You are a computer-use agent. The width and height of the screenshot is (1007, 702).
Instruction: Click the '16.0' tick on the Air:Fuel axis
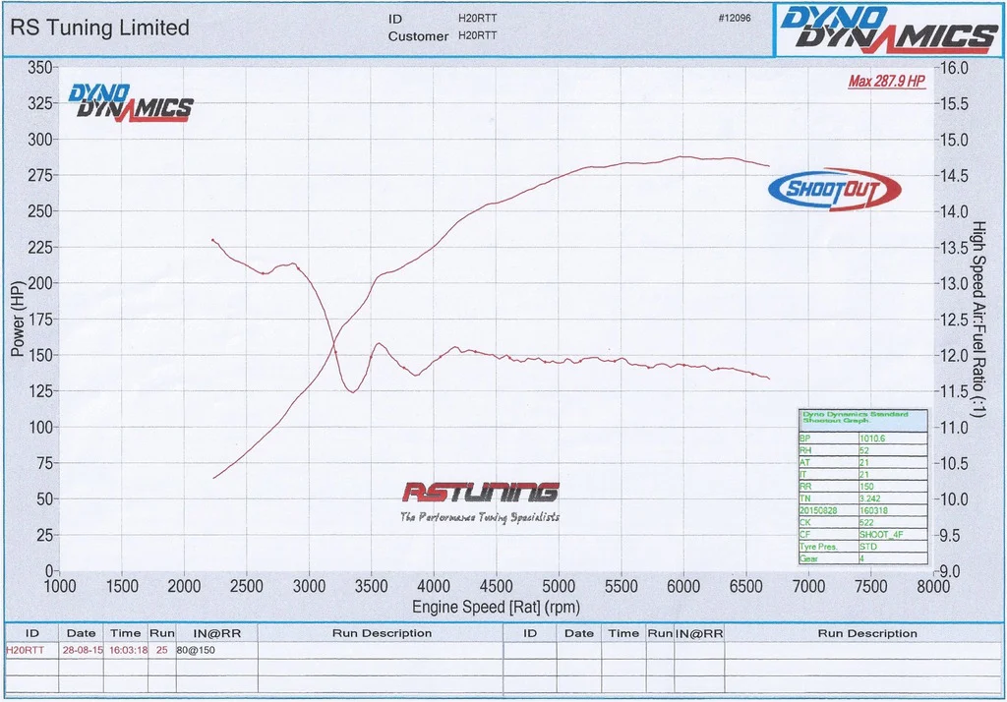[954, 68]
